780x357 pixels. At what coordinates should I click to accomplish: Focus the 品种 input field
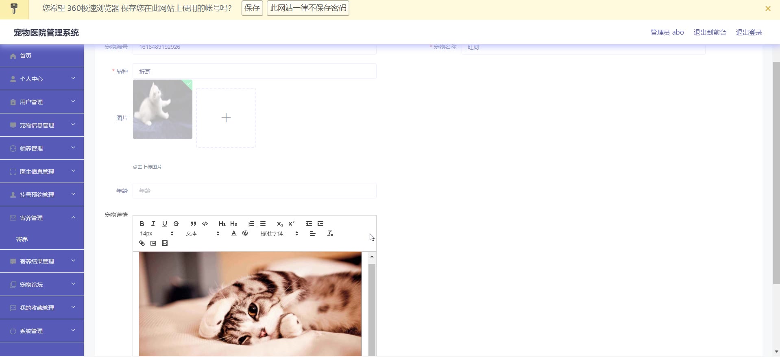coord(255,71)
